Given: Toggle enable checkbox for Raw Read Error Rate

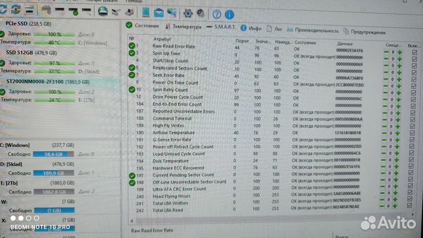Looking at the screenshot, I should (x=415, y=52).
